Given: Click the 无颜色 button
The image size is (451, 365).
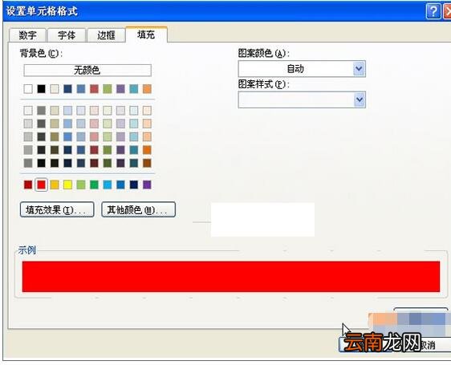Looking at the screenshot, I should (x=87, y=70).
